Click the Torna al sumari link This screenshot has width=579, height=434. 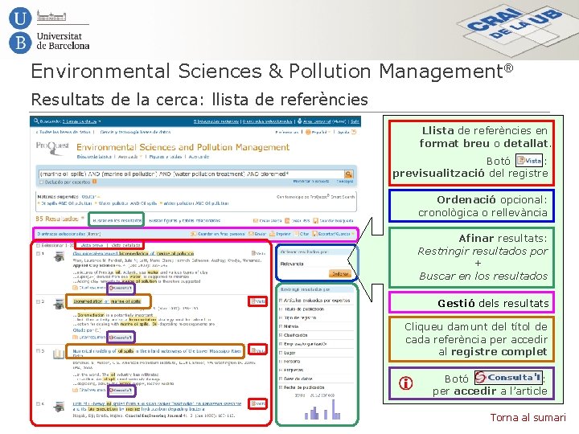pyautogui.click(x=528, y=417)
